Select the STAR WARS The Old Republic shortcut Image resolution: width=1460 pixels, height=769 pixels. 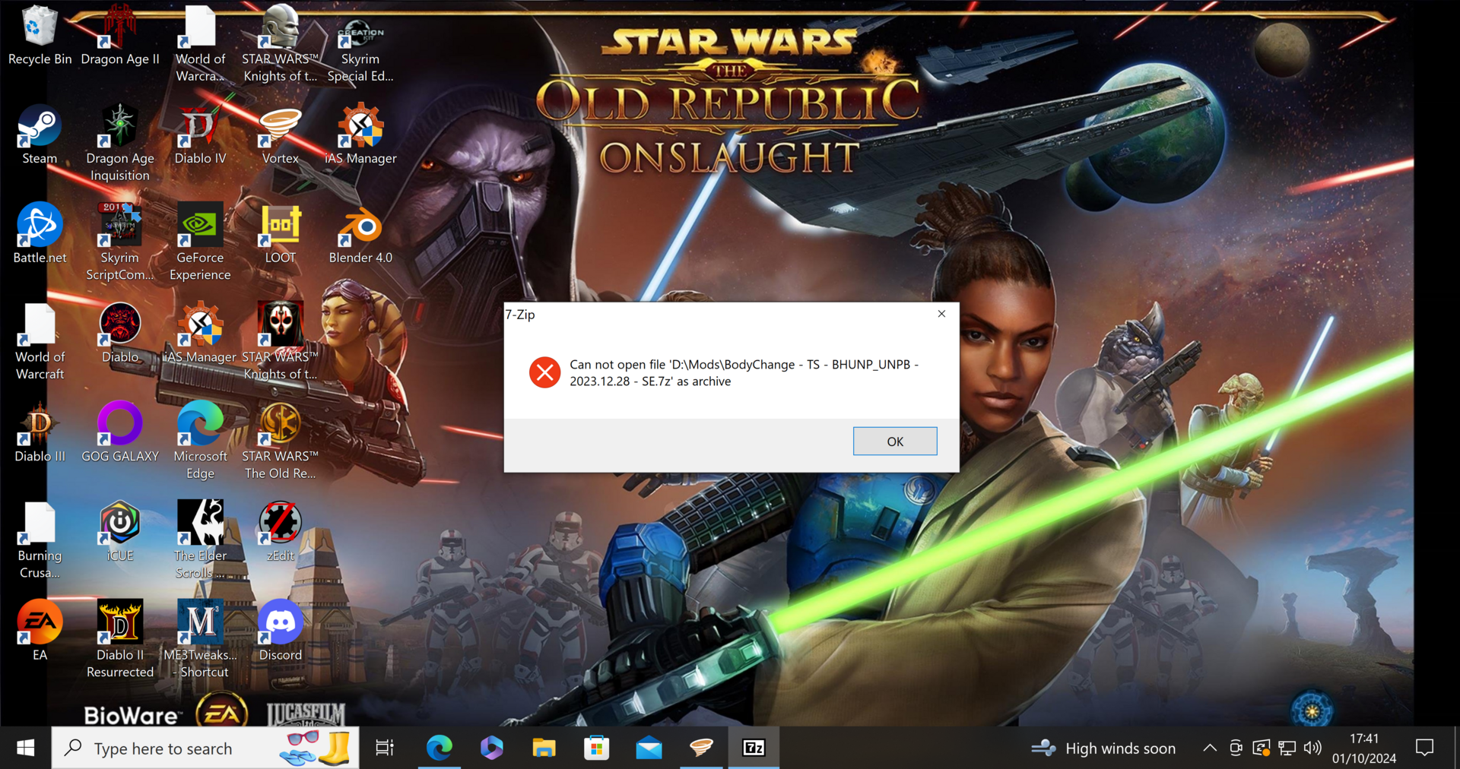[281, 441]
